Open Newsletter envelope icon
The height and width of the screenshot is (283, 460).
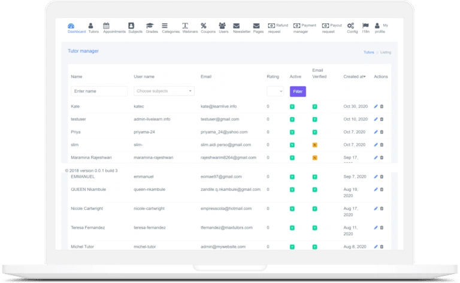click(x=237, y=26)
